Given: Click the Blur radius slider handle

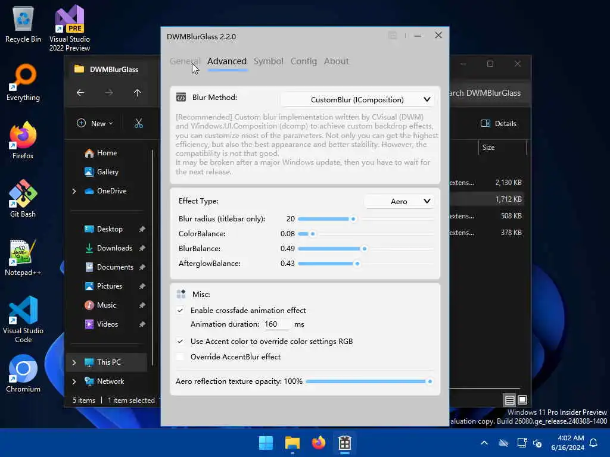Looking at the screenshot, I should [353, 219].
